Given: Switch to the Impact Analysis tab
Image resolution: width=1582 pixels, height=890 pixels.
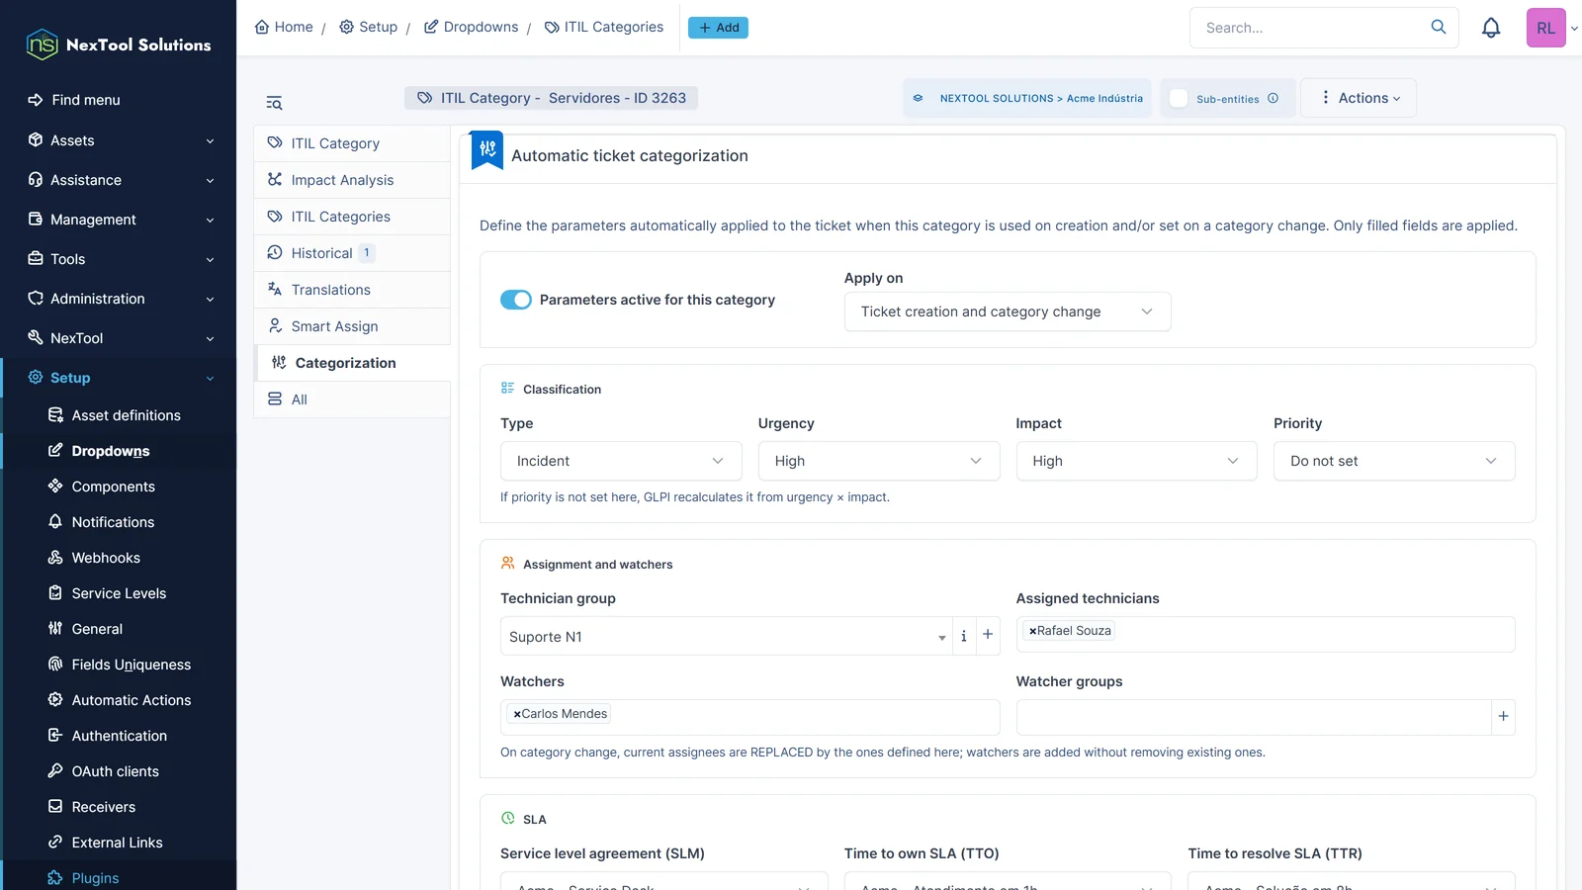Looking at the screenshot, I should [x=352, y=180].
